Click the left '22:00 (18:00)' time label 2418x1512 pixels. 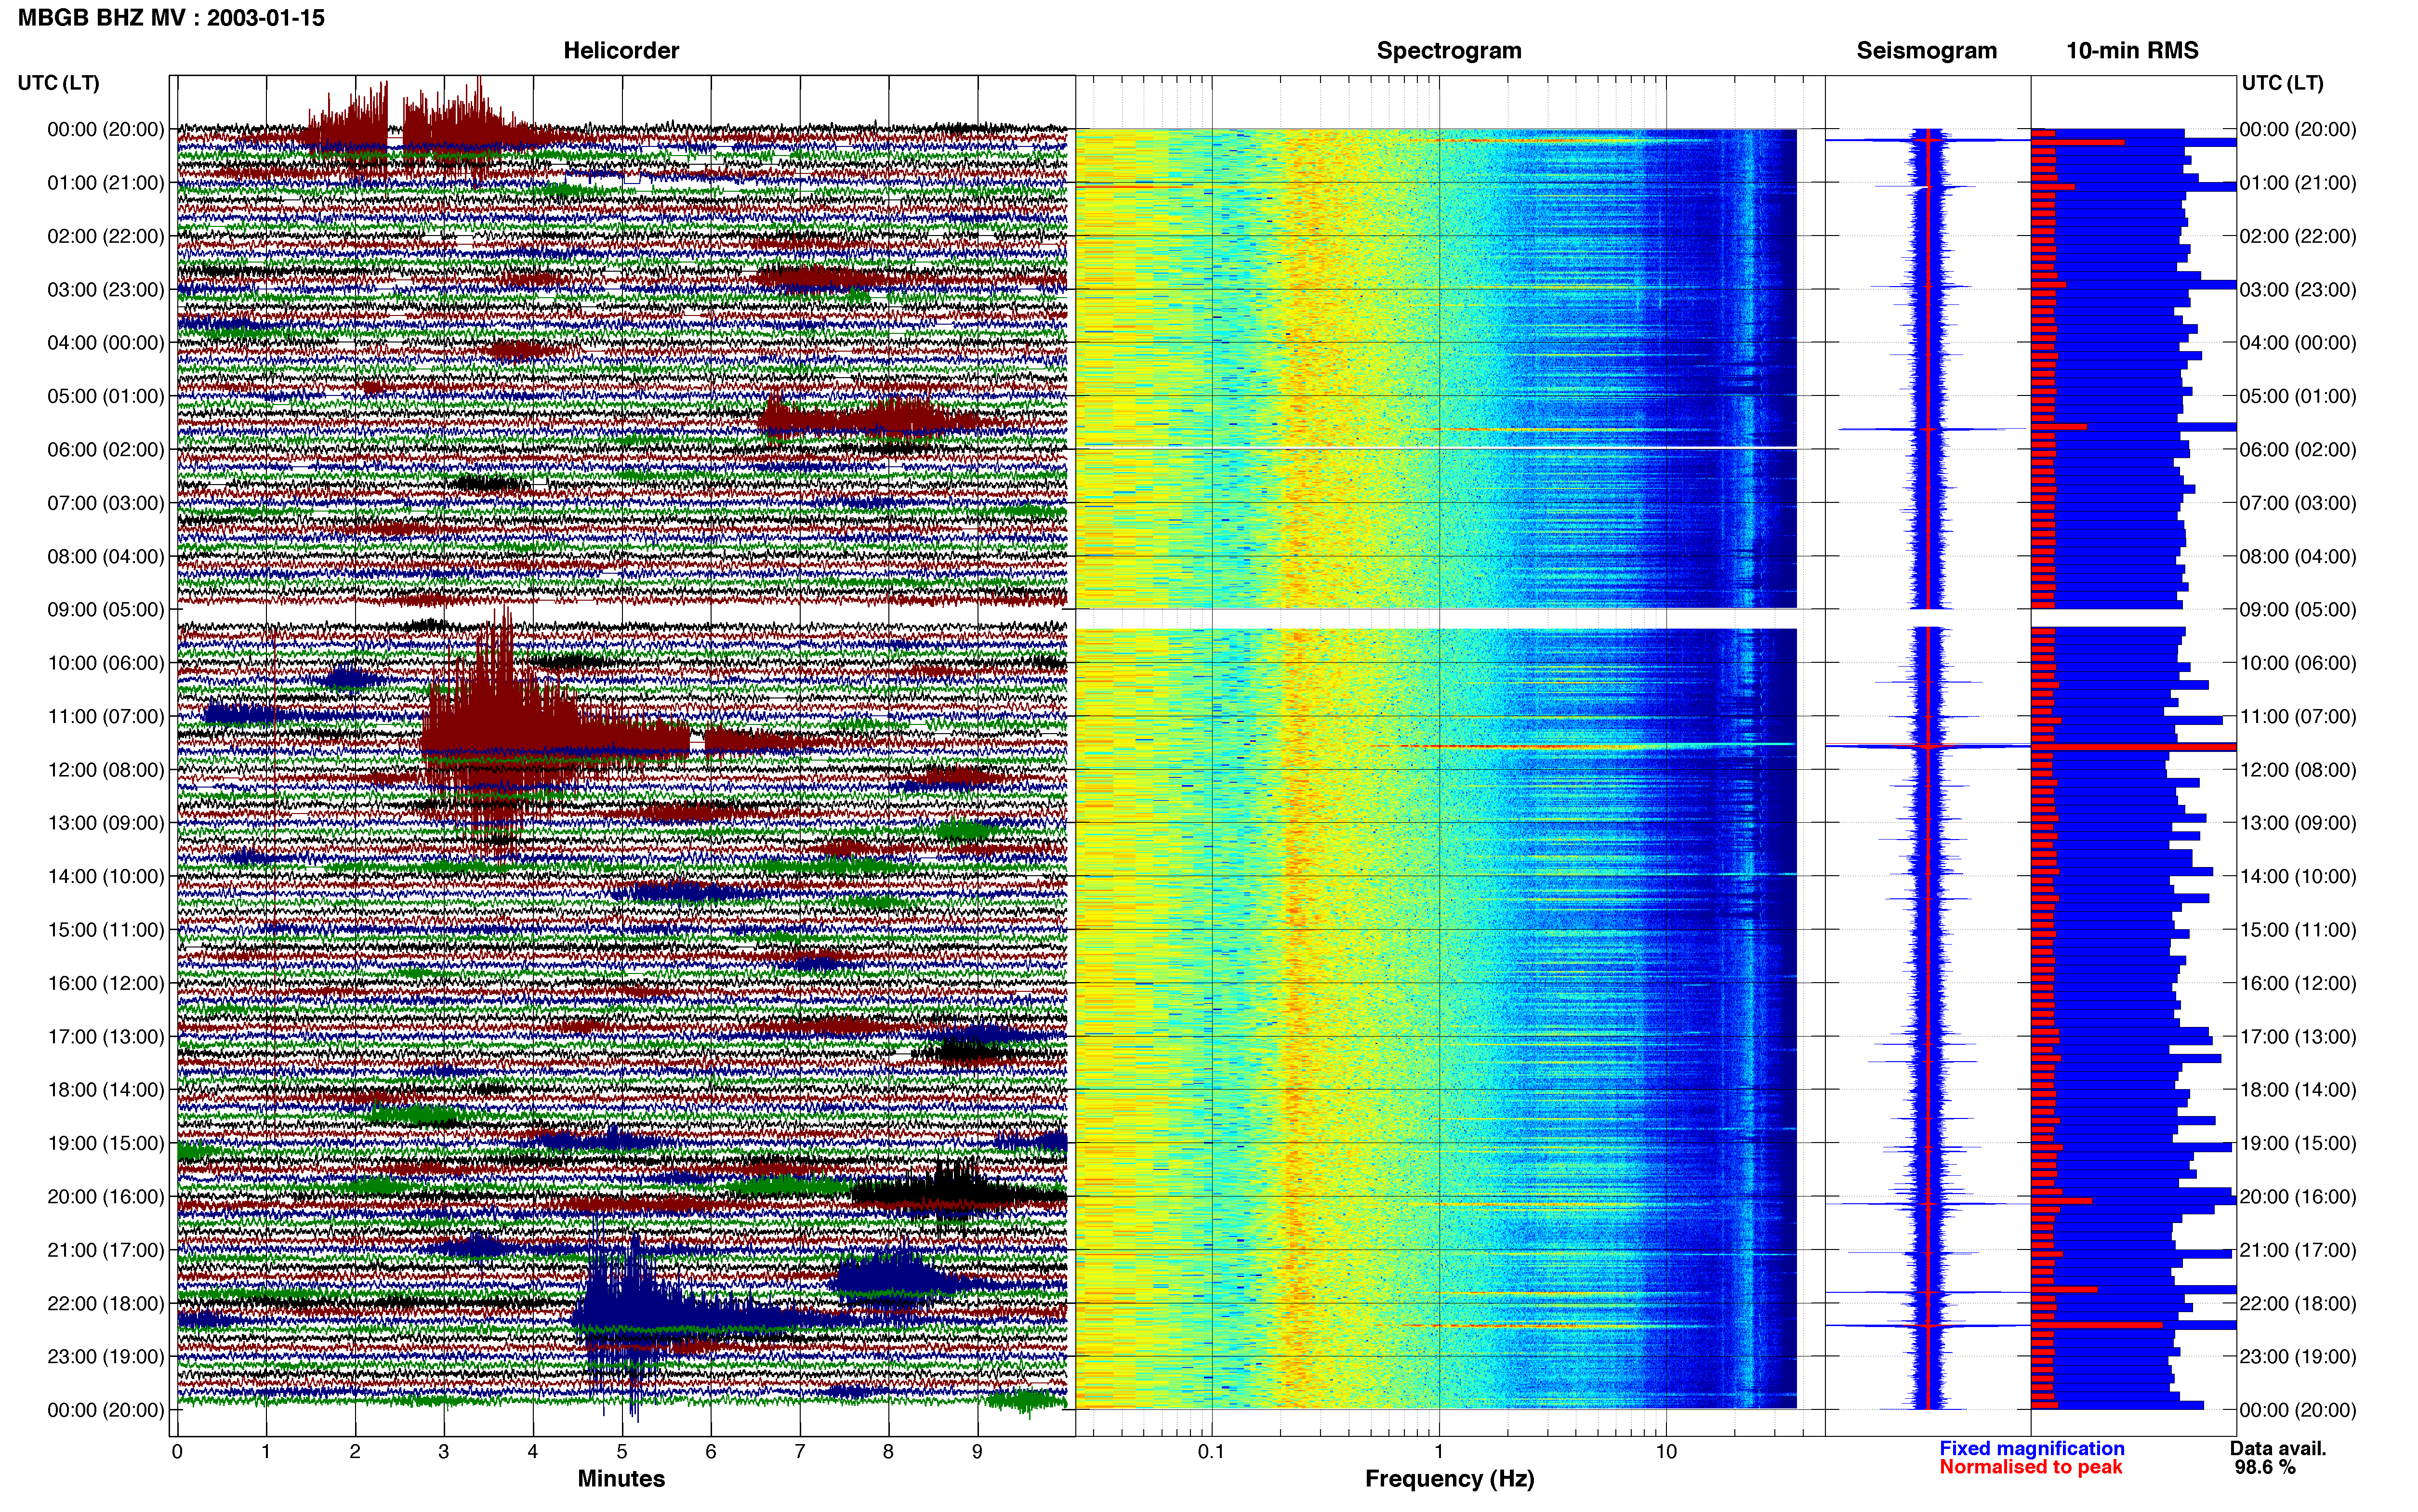(x=106, y=1303)
